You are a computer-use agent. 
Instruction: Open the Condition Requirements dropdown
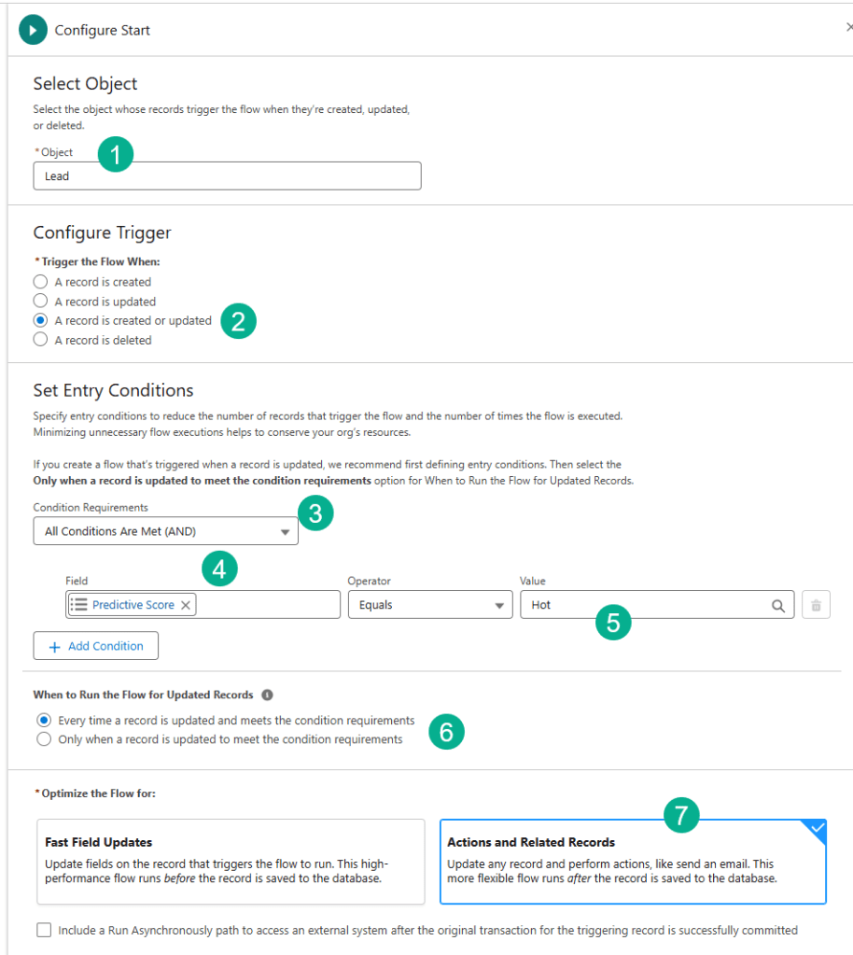tap(165, 532)
